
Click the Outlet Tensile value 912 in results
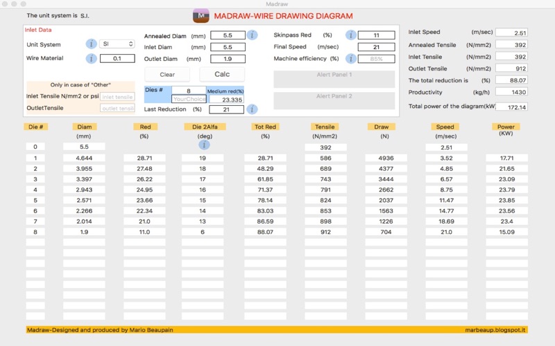[511, 69]
